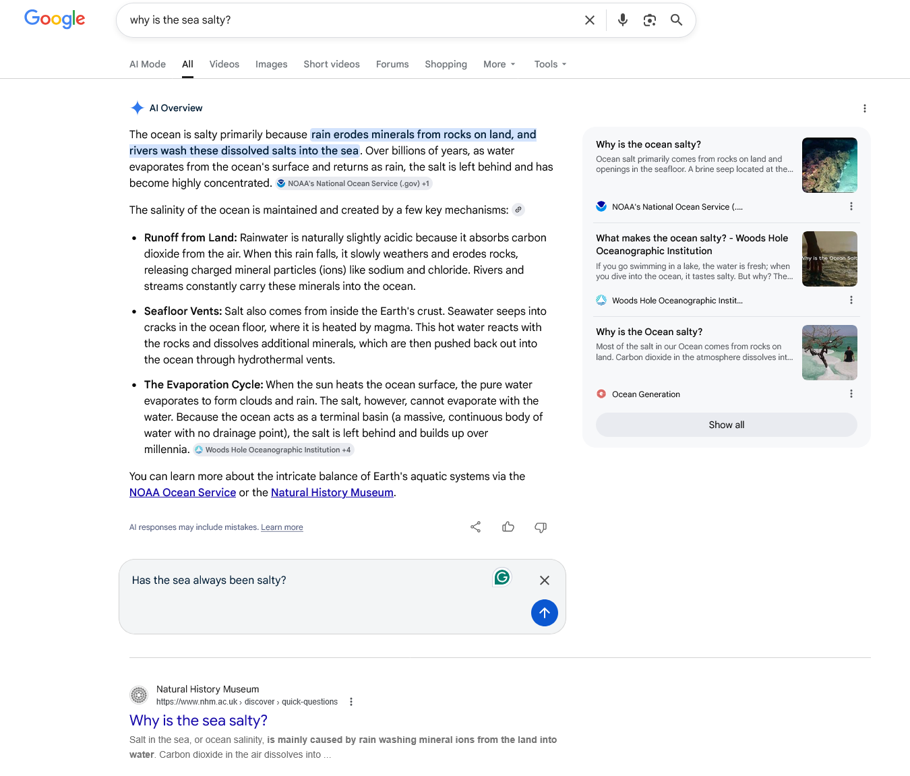910x776 pixels.
Task: Open the Natural History Museum inline link
Action: point(332,493)
